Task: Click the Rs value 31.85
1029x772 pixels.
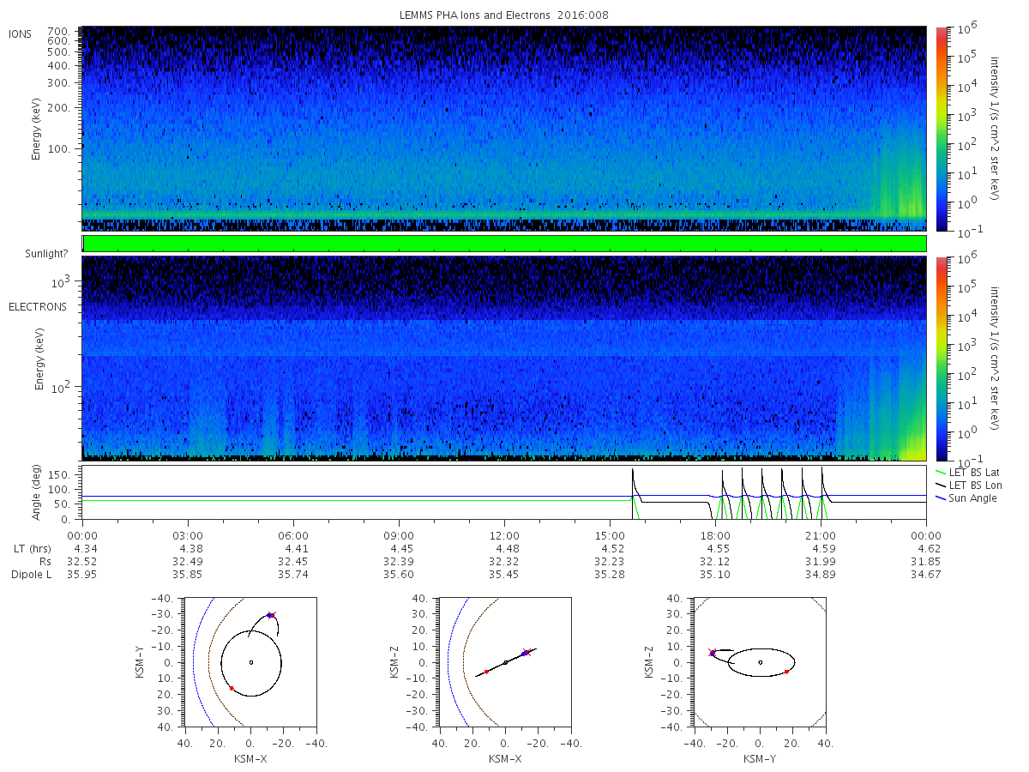Action: pos(926,561)
